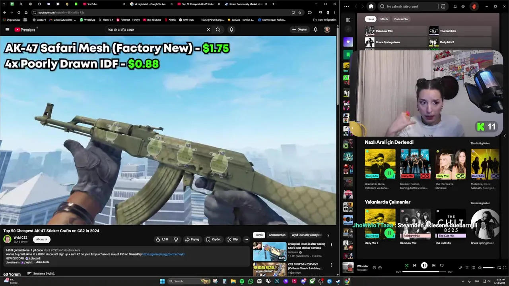Select the Tümü chip beside the video

pos(259,235)
